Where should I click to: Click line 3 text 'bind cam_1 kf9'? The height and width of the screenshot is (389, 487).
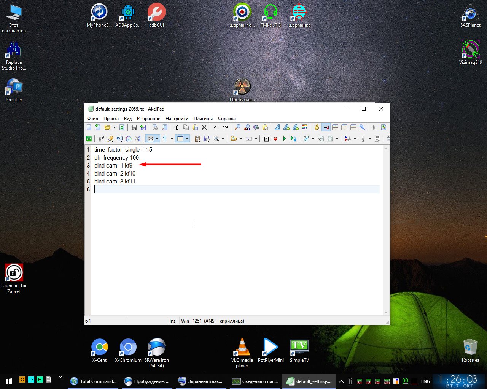click(113, 166)
